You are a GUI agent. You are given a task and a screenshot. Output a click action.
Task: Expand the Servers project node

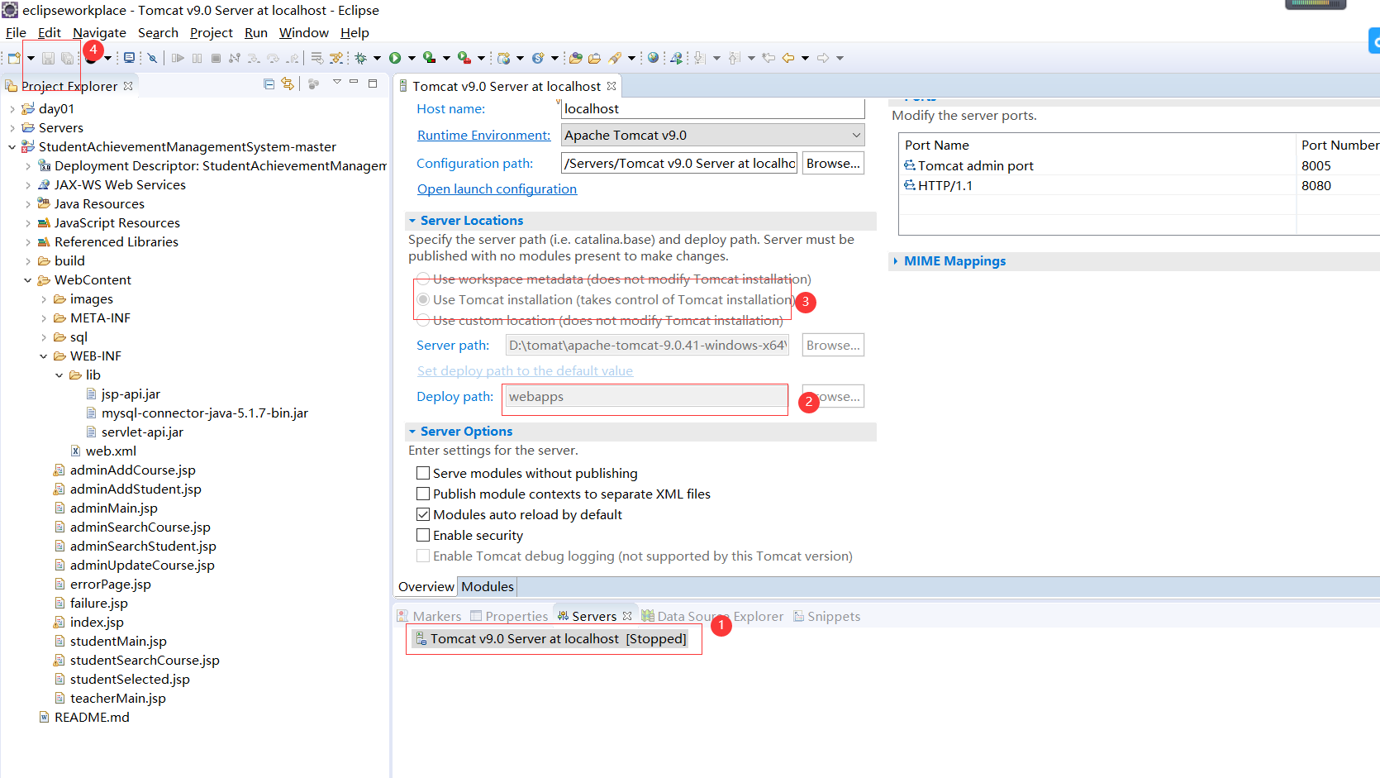[12, 128]
